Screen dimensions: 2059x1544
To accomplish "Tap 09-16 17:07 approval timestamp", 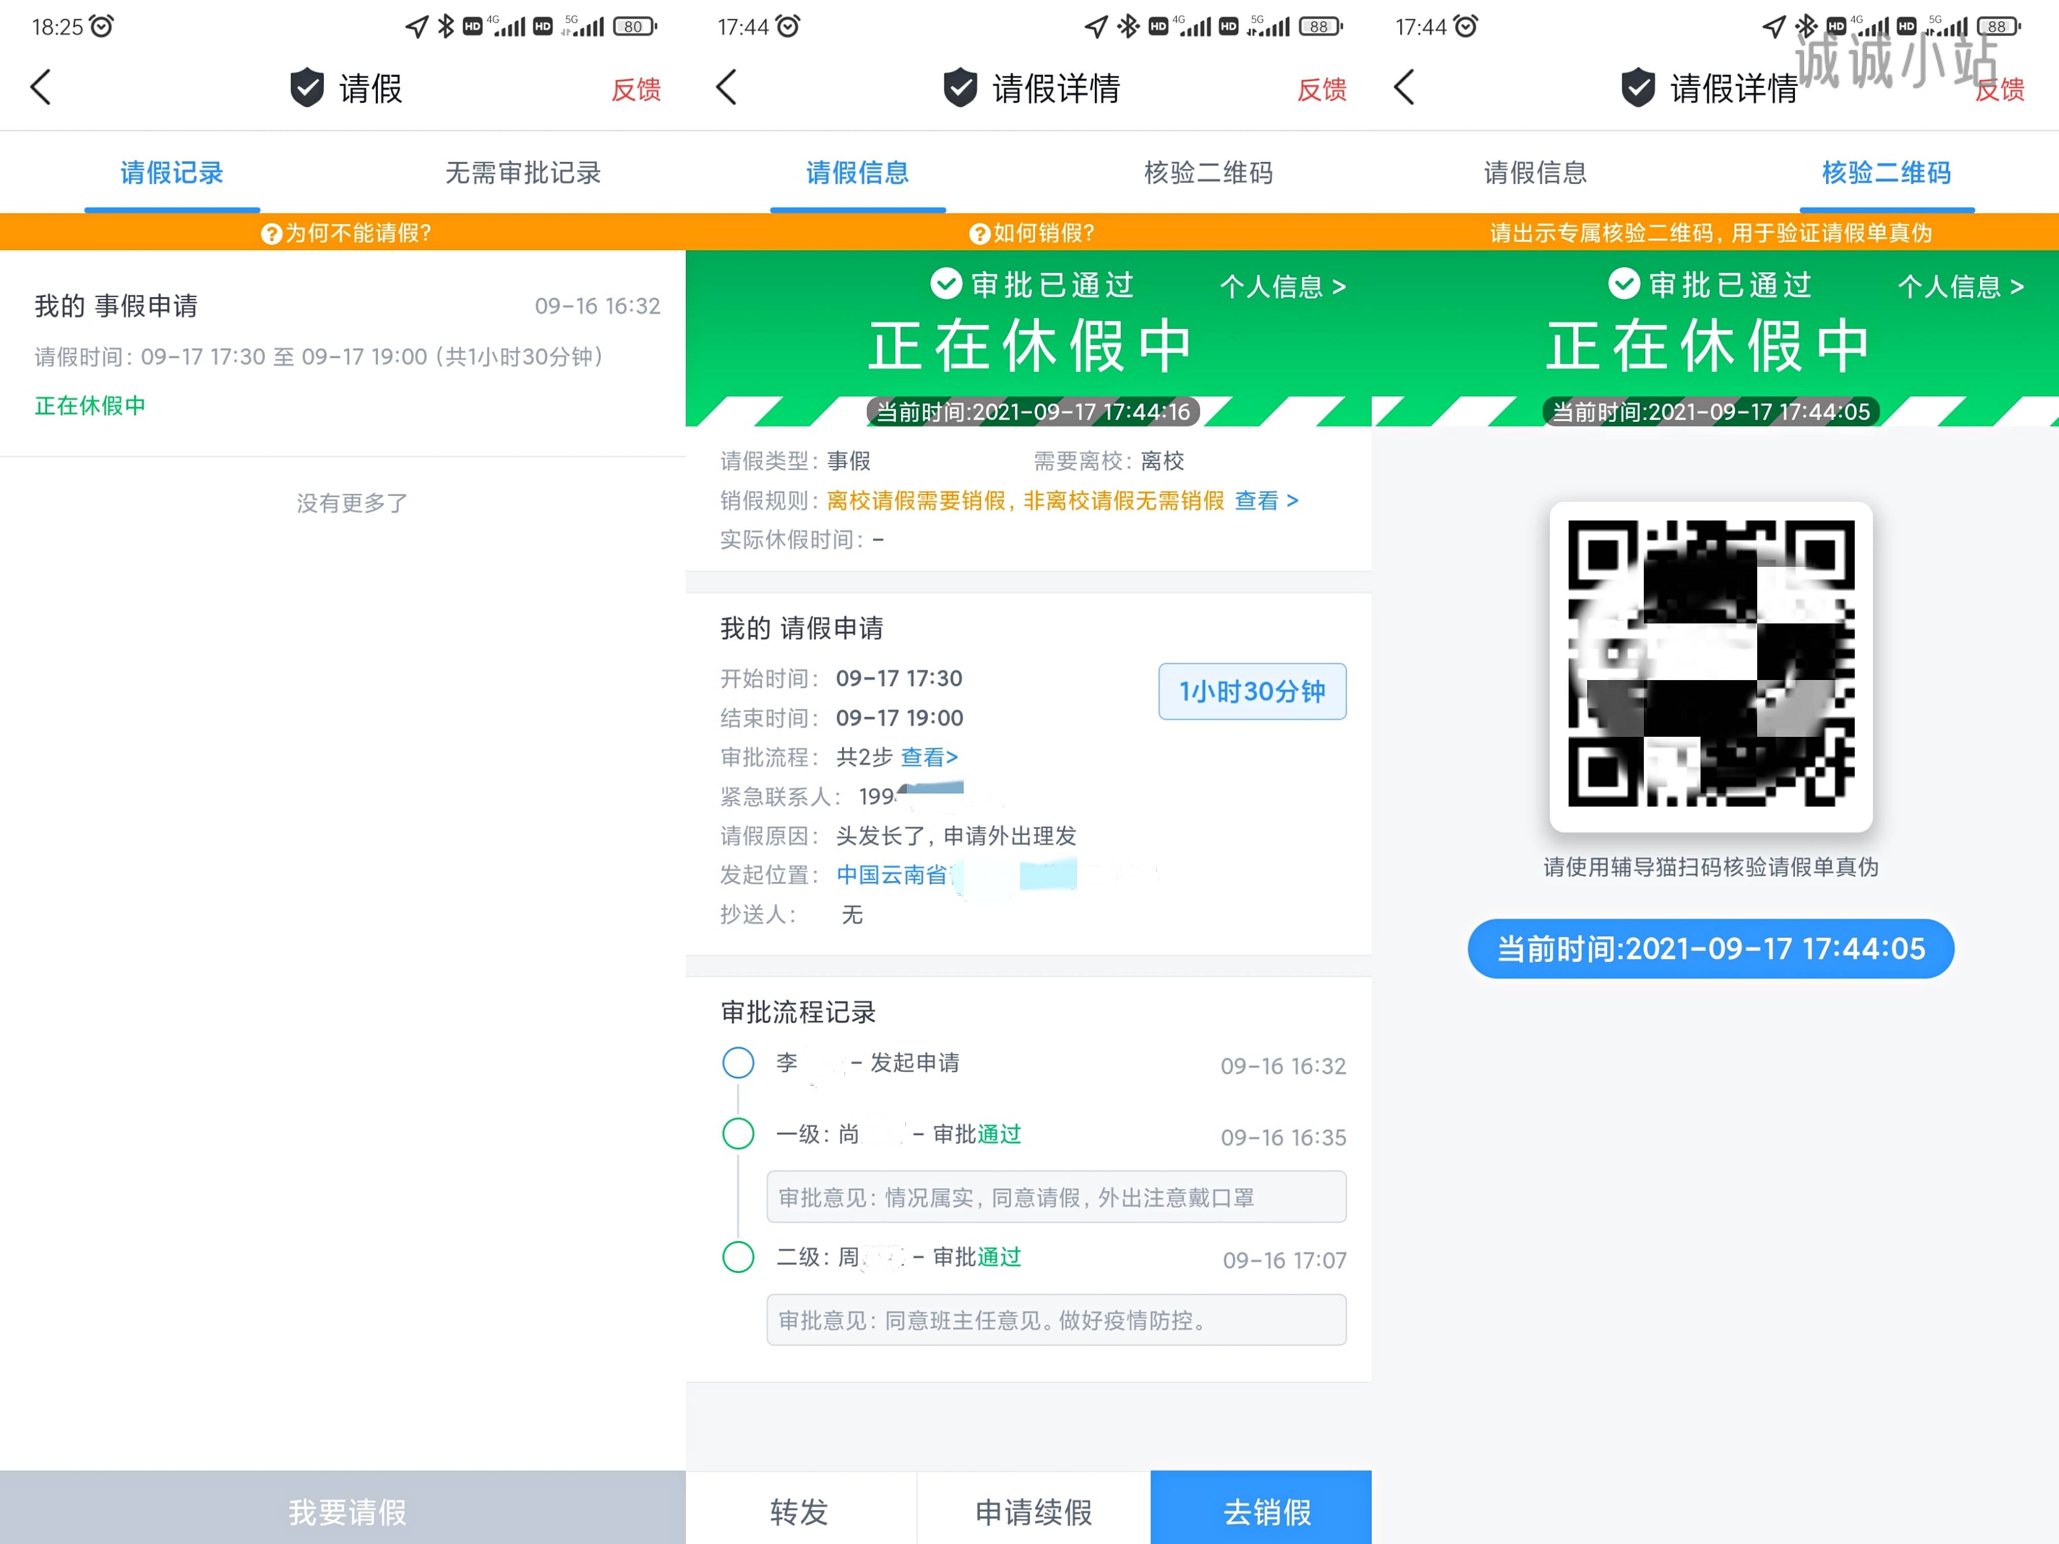I will click(x=1284, y=1260).
